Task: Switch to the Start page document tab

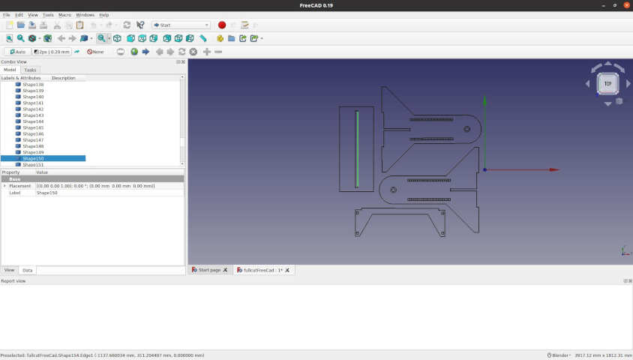Action: click(x=209, y=270)
